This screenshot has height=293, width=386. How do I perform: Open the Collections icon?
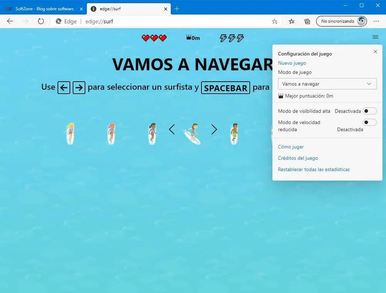(307, 21)
